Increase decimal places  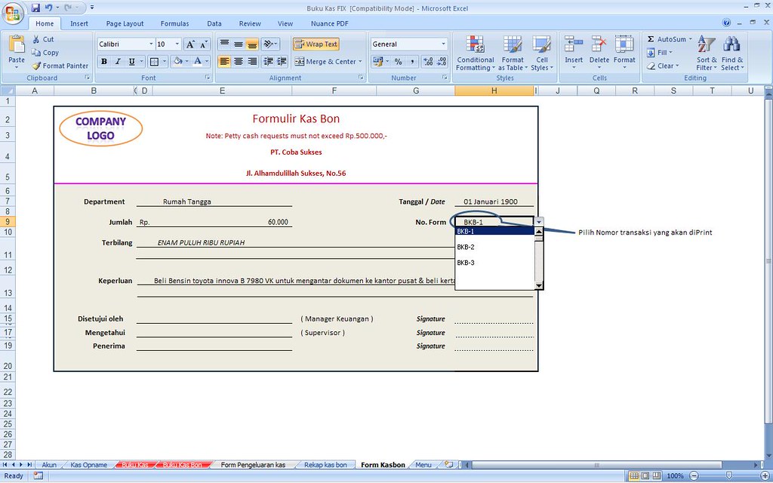tap(428, 62)
